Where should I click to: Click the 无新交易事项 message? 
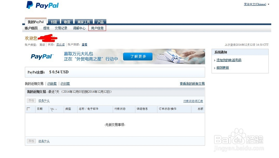click(x=115, y=125)
